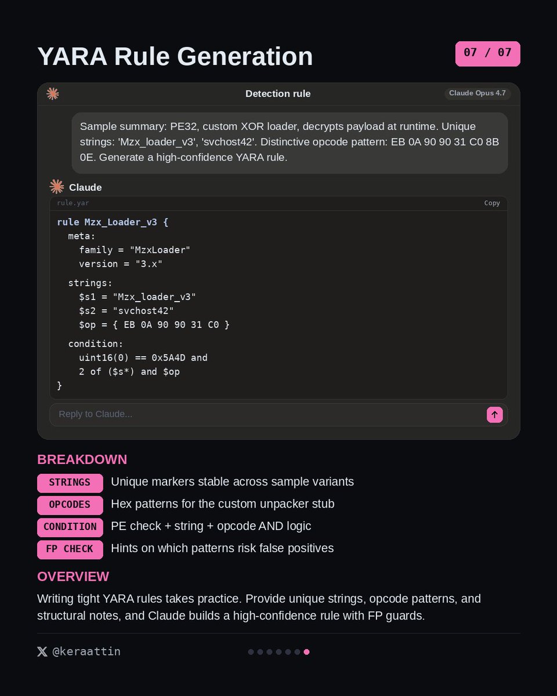The image size is (557, 696).
Task: Click the X logo next to @keraattin
Action: (42, 651)
